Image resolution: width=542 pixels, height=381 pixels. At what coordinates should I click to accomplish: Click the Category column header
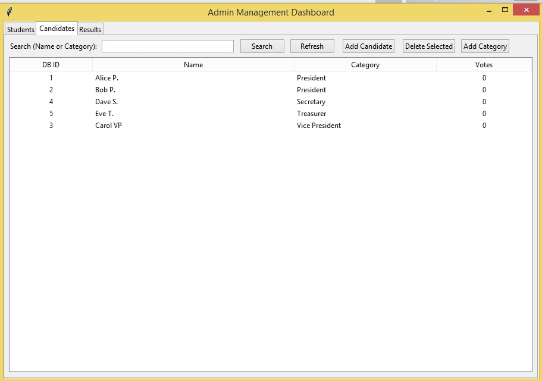click(365, 65)
